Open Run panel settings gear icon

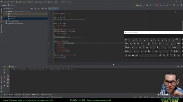click(x=178, y=66)
